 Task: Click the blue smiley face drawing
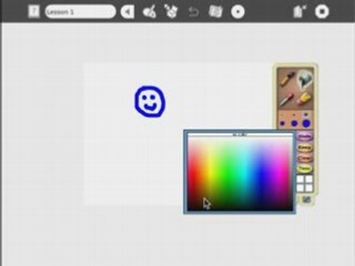150,102
